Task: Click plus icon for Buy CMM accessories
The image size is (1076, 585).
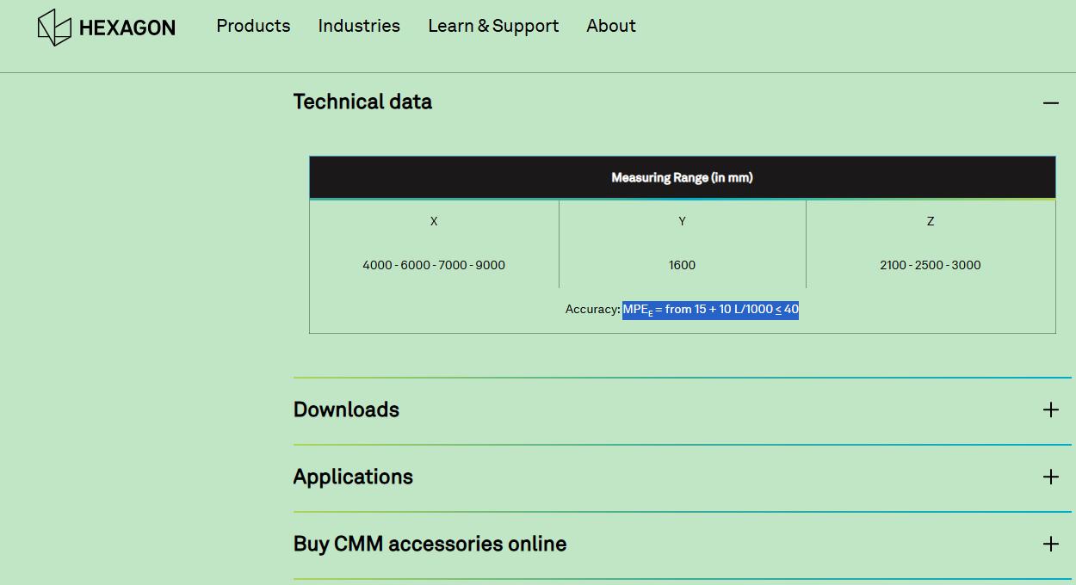Action: (x=1050, y=545)
